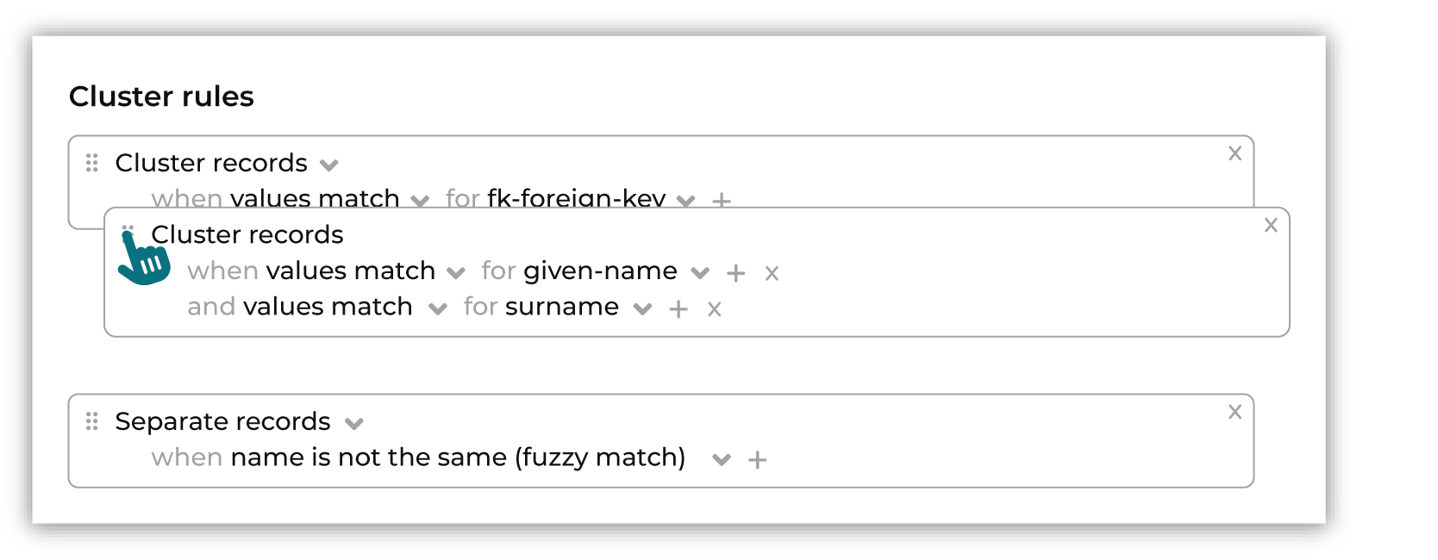Viewport: 1438px width, 560px height.
Task: Expand values match dropdown for given-name
Action: [x=456, y=273]
